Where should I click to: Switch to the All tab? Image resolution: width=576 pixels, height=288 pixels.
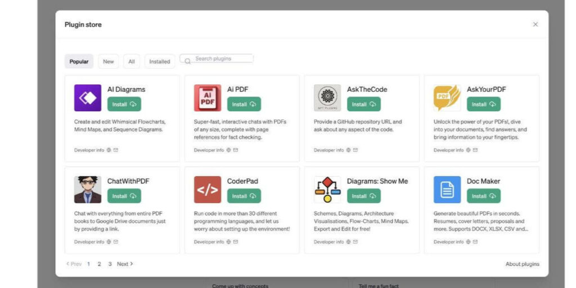pyautogui.click(x=132, y=61)
